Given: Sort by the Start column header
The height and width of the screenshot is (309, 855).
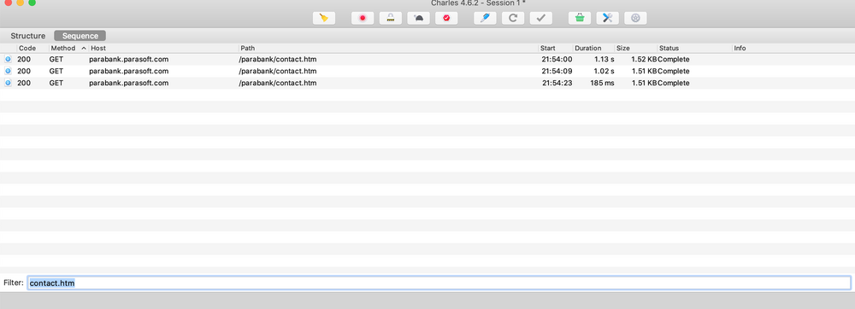Looking at the screenshot, I should [x=556, y=49].
